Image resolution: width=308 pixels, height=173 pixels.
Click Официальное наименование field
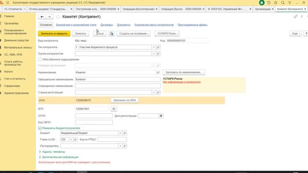117,80
